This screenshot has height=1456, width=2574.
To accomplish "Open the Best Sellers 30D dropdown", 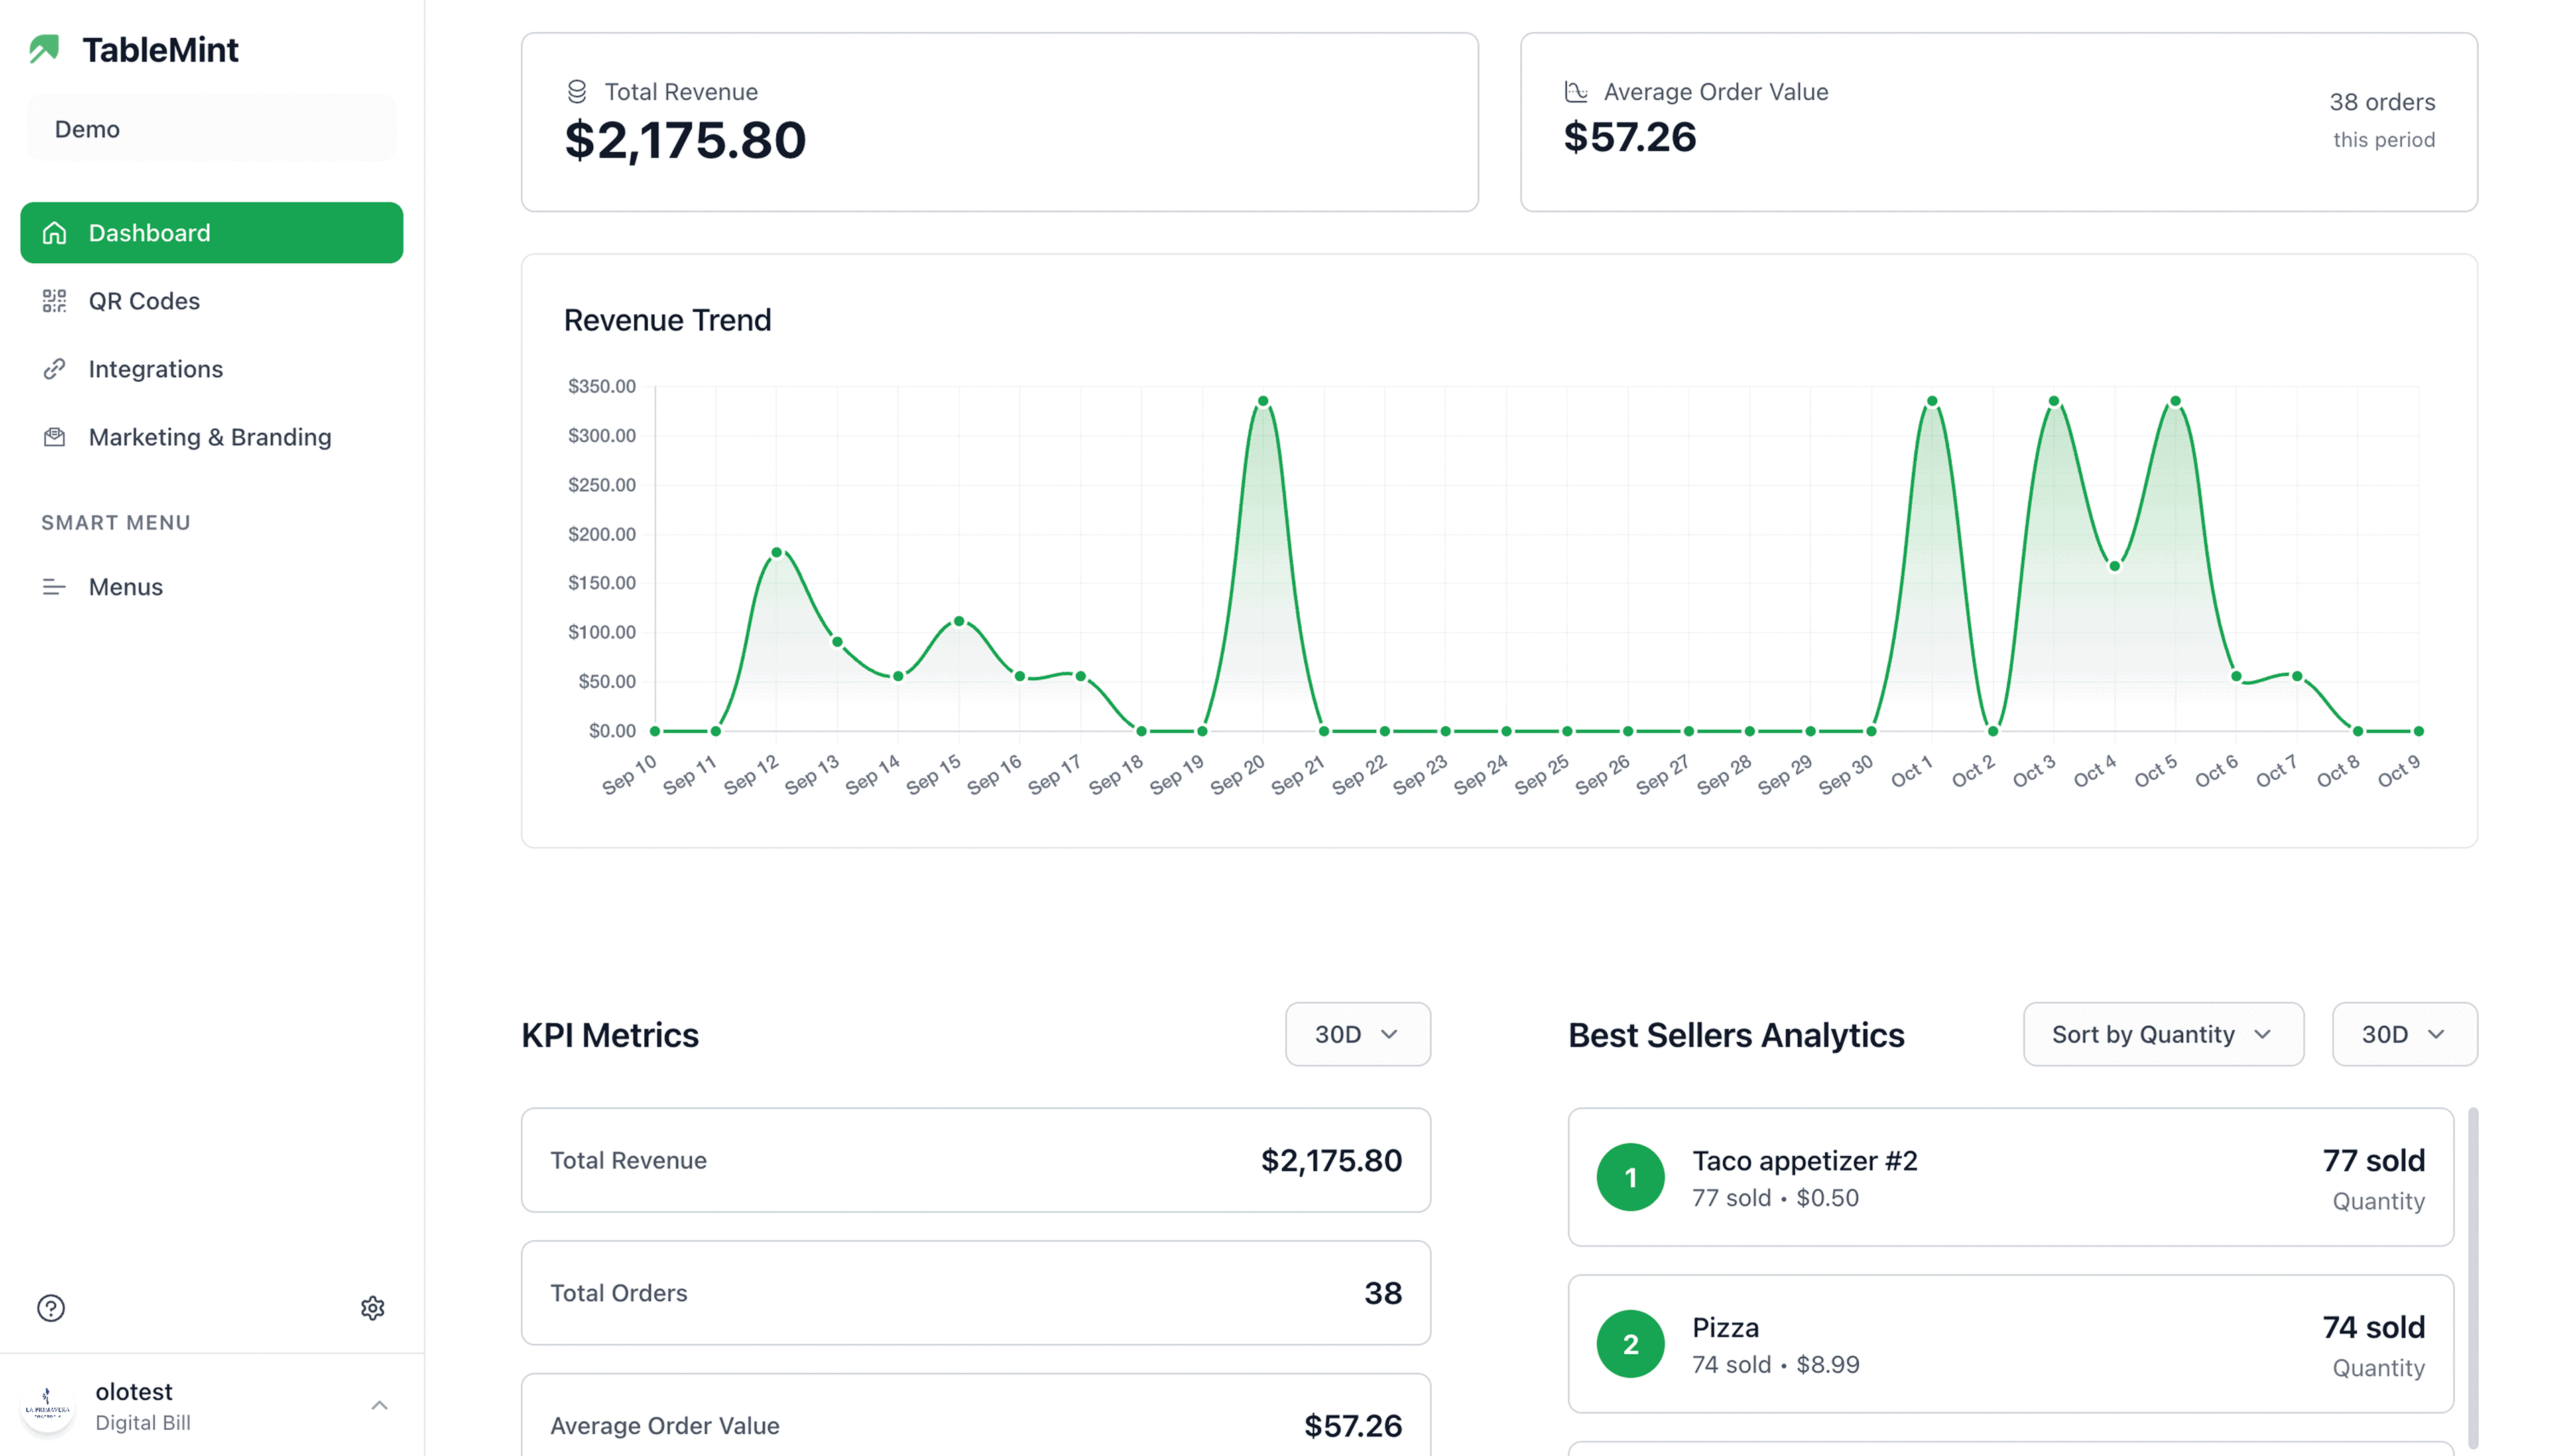I will click(2404, 1034).
